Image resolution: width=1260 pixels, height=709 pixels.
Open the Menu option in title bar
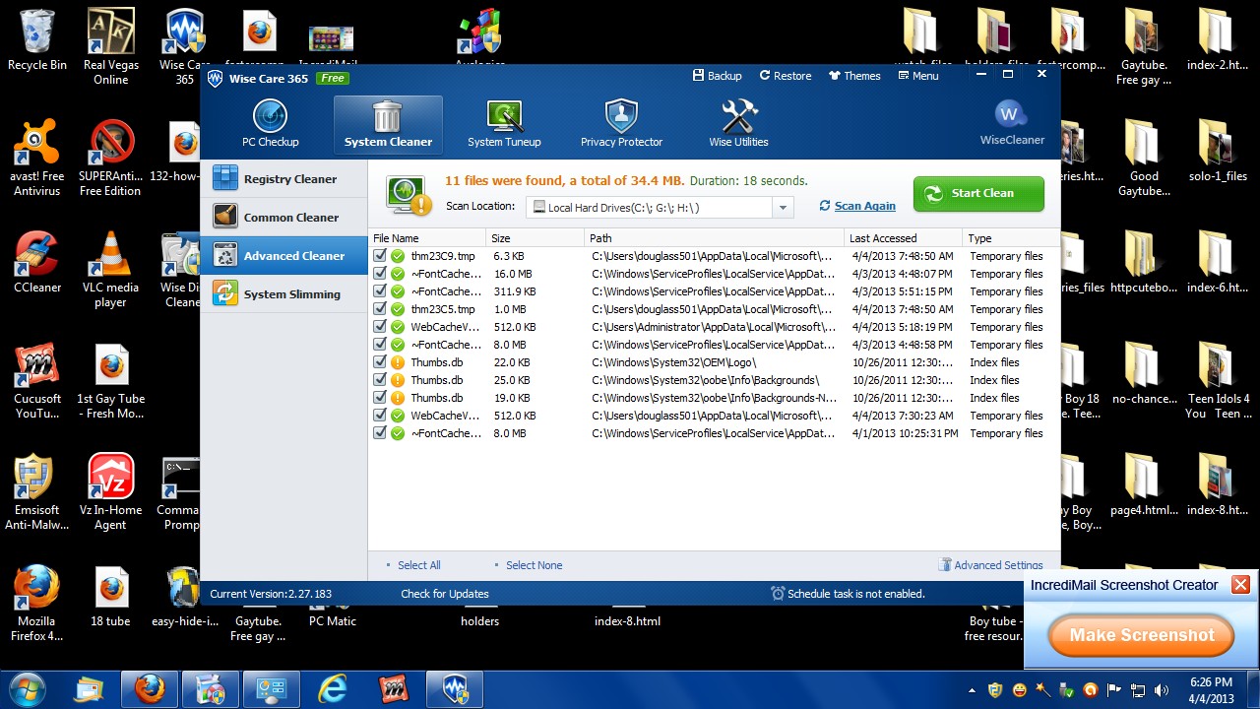917,76
